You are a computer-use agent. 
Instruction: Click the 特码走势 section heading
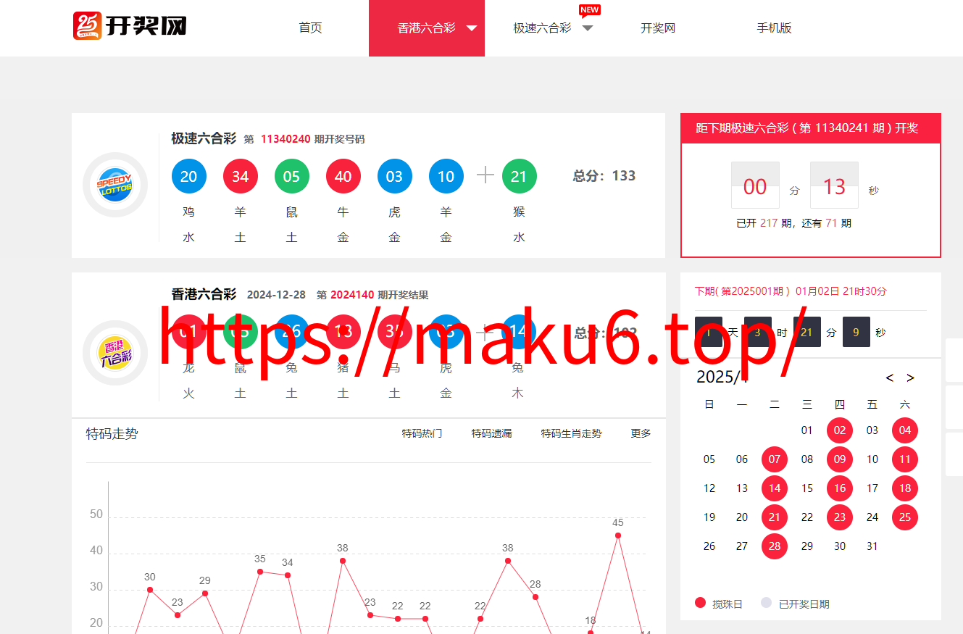(112, 434)
